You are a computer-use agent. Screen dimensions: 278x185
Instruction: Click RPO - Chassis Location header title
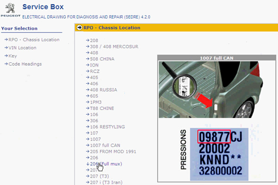coord(112,28)
